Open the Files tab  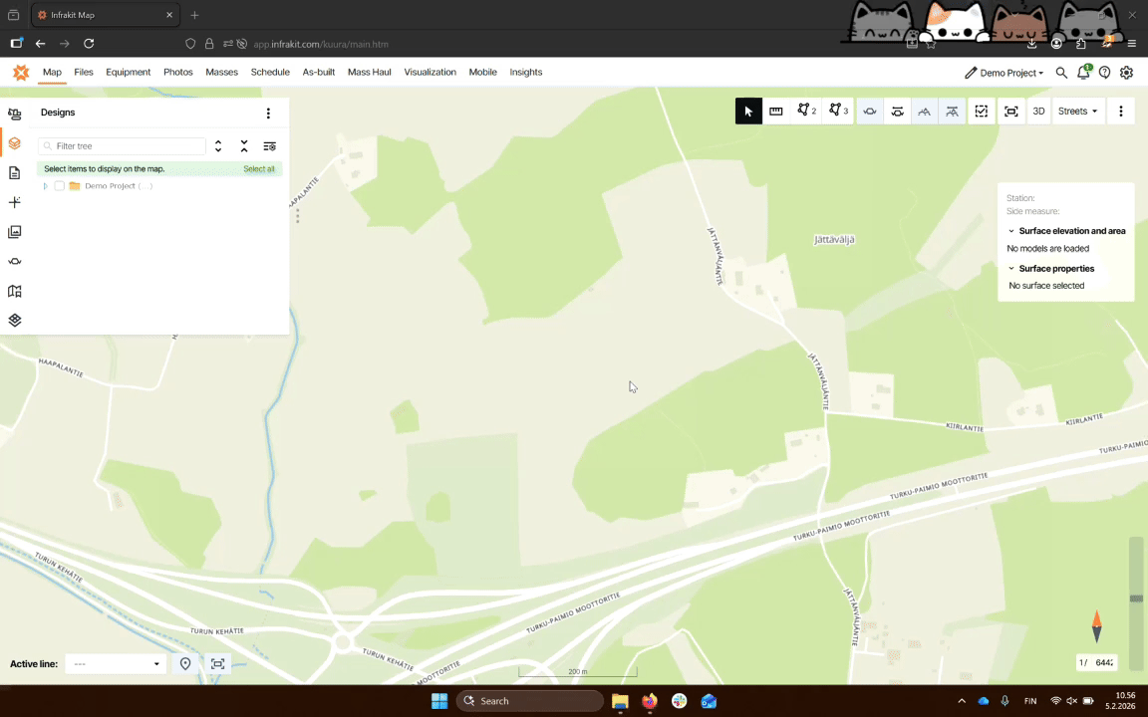(84, 73)
